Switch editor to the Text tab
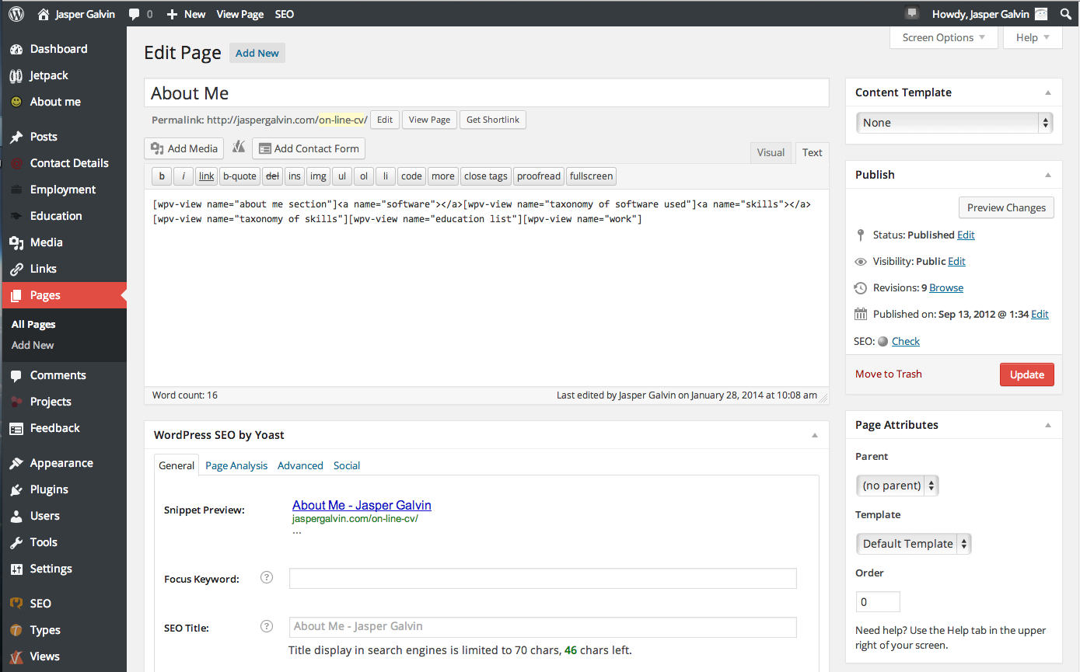This screenshot has width=1080, height=672. 812,153
